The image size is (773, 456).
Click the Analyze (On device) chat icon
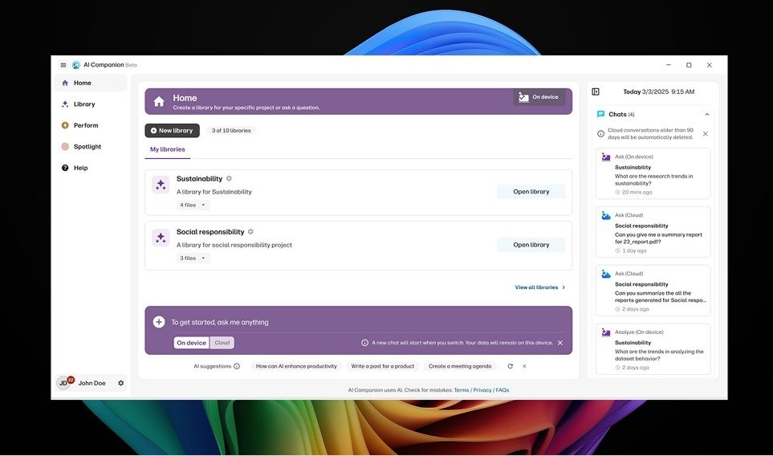pyautogui.click(x=606, y=332)
